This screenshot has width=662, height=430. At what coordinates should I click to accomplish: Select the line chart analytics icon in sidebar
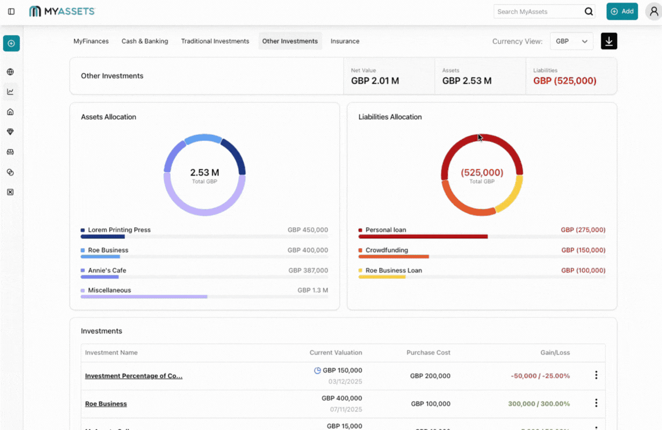(10, 91)
